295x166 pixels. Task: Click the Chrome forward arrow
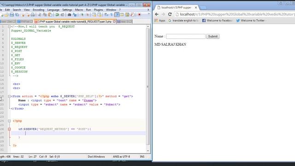163,14
